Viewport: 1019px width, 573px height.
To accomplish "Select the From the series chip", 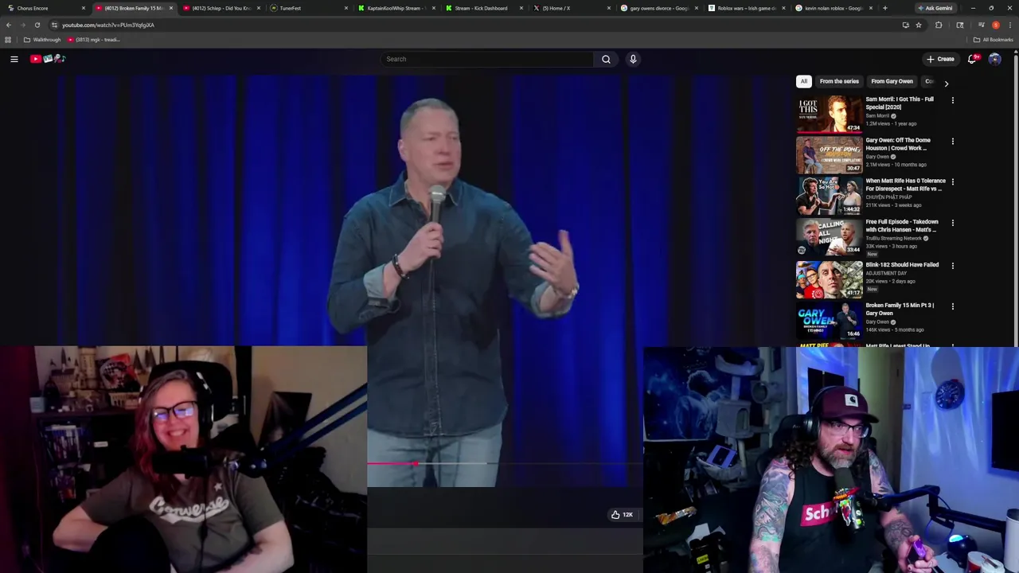I will [839, 81].
